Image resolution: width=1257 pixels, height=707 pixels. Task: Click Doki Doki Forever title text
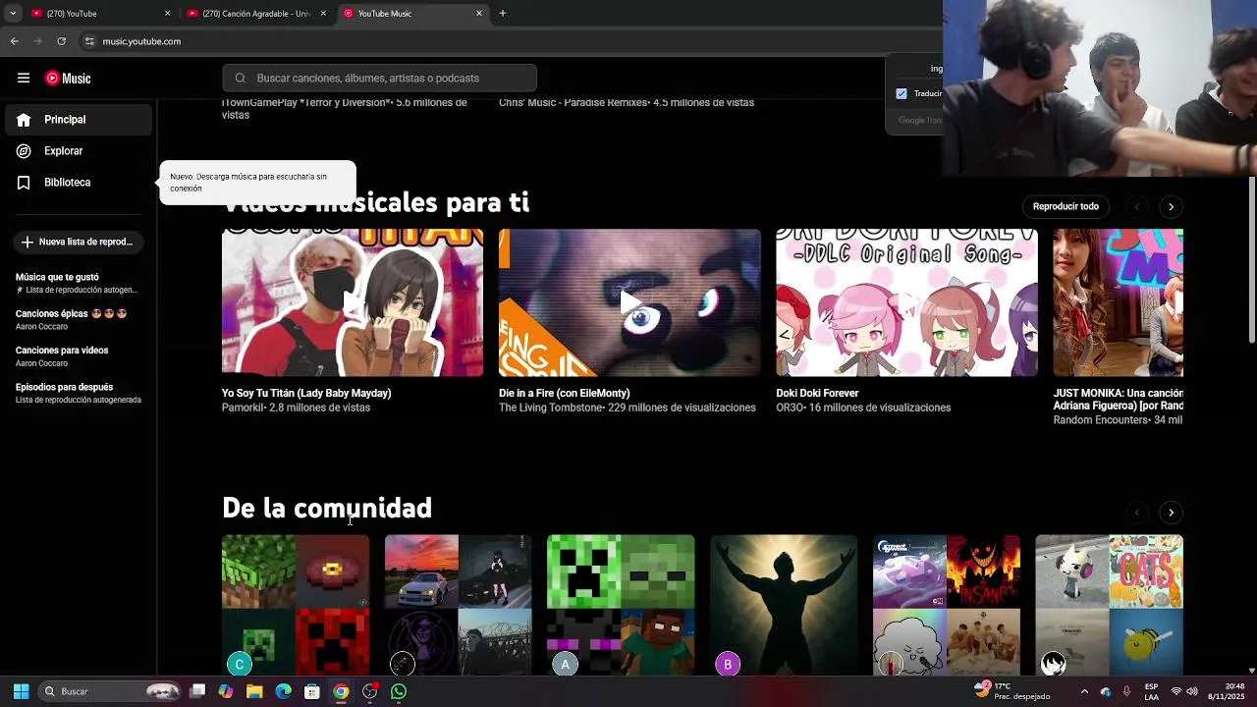(817, 393)
